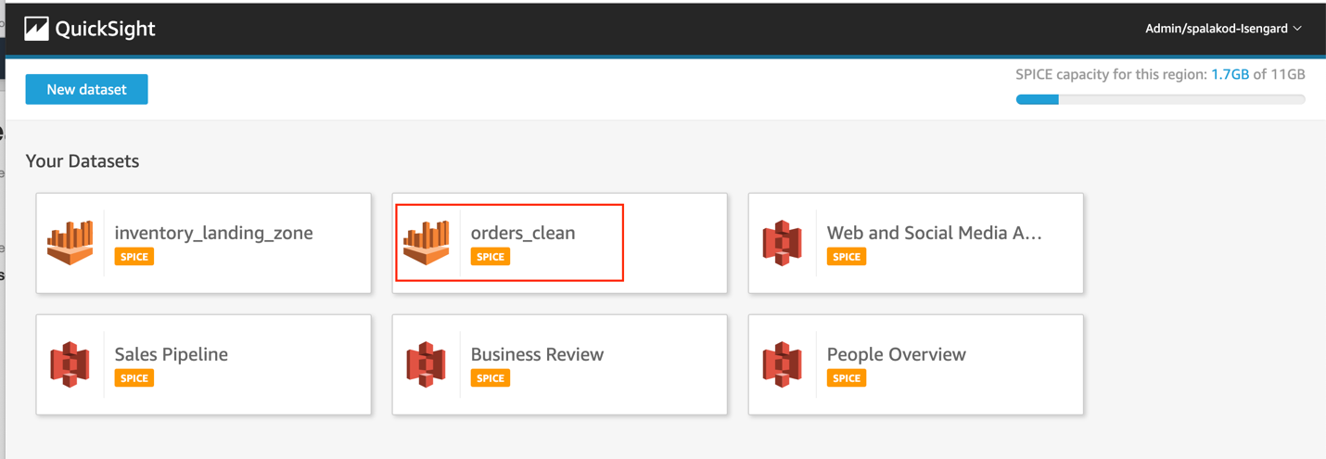Click the S3 icon on Sales Pipeline card
This screenshot has height=459, width=1326.
pyautogui.click(x=70, y=364)
